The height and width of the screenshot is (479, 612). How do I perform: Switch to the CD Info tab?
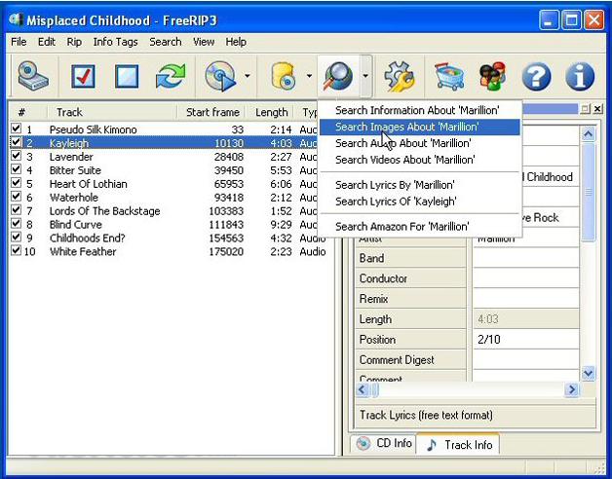tap(384, 444)
